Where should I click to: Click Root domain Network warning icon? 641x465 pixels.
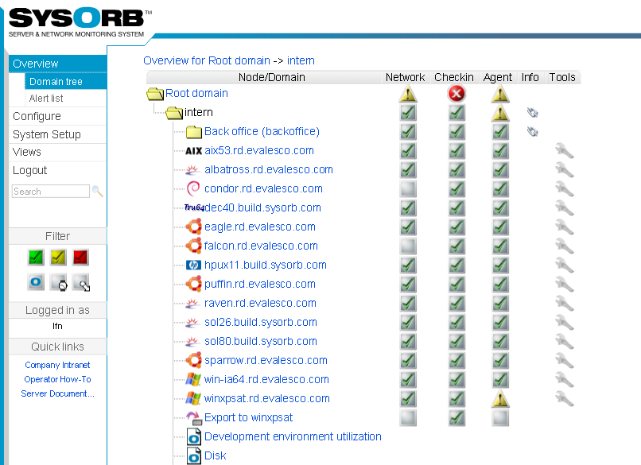(408, 94)
